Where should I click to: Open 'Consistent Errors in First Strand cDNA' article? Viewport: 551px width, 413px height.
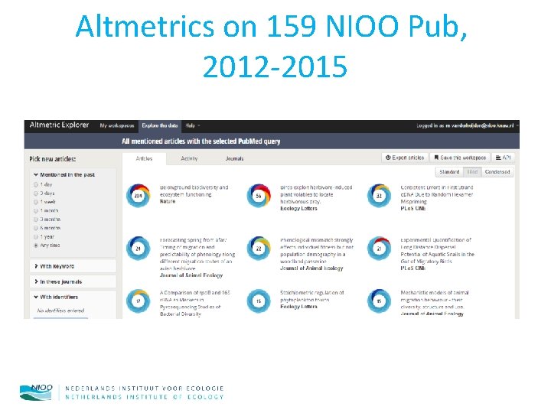coord(437,194)
